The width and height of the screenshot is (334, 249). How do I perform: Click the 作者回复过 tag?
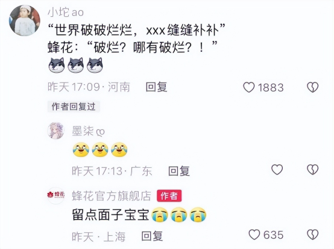pos(74,106)
